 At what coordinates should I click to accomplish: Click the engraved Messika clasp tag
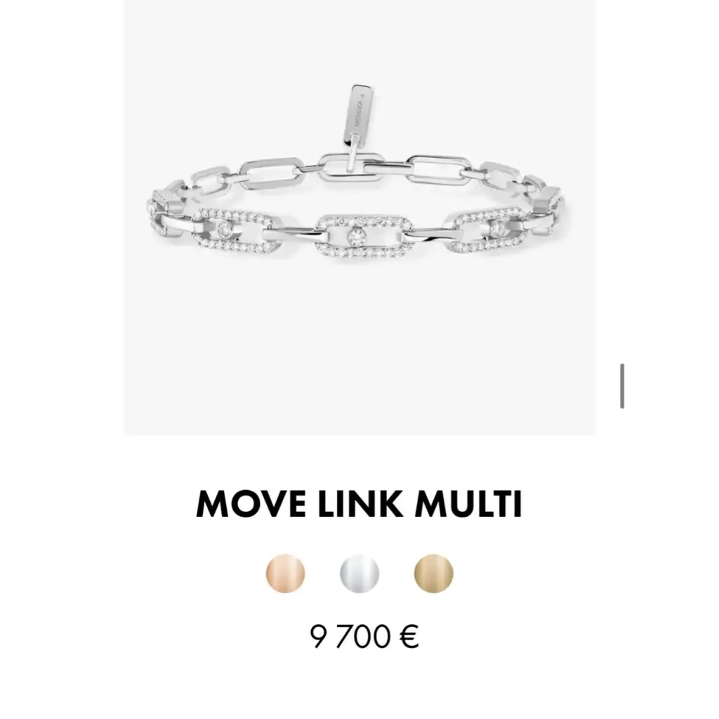point(359,116)
